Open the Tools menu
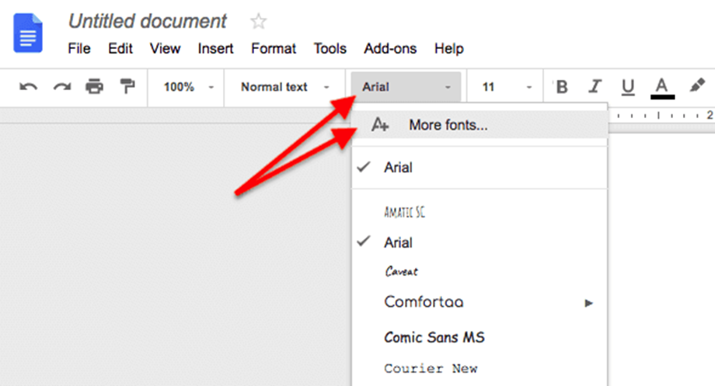 (330, 48)
